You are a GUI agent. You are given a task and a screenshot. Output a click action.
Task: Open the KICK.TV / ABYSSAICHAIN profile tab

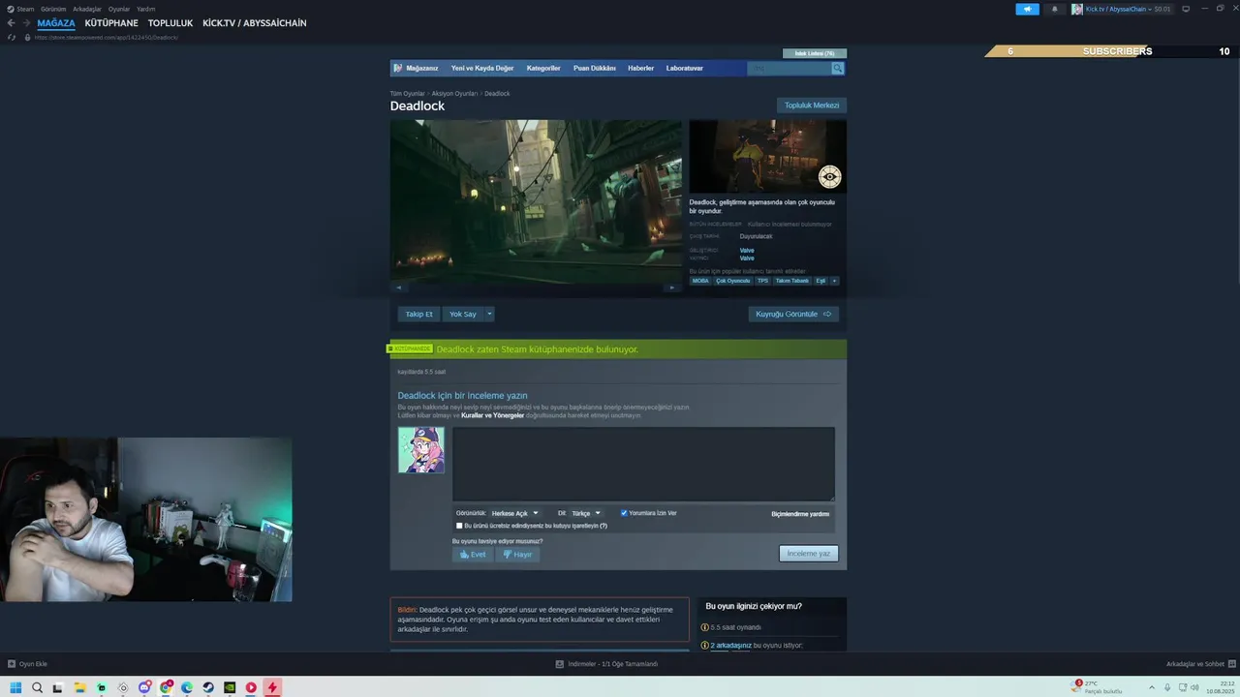(x=255, y=23)
